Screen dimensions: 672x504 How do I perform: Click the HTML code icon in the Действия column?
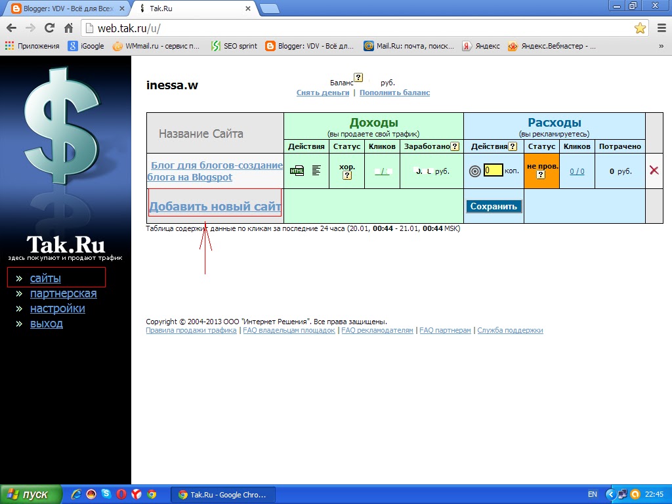click(297, 171)
